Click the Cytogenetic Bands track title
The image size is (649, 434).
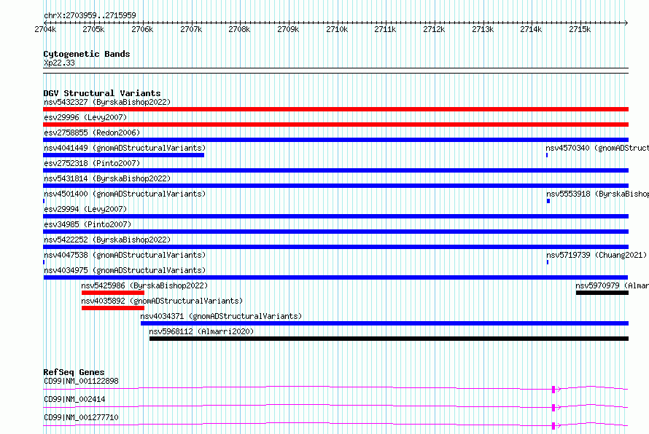(87, 54)
